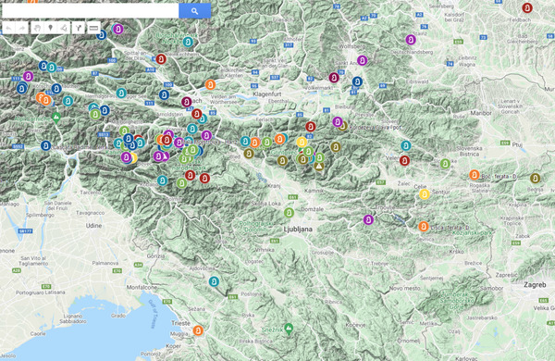Click the undo arrow in toolbar
The height and width of the screenshot is (361, 555).
pos(9,28)
